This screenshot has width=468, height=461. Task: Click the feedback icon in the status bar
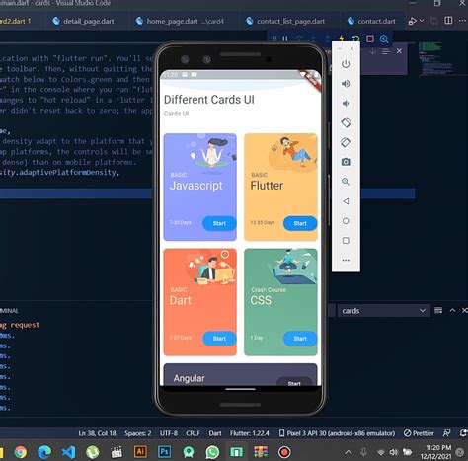447,433
